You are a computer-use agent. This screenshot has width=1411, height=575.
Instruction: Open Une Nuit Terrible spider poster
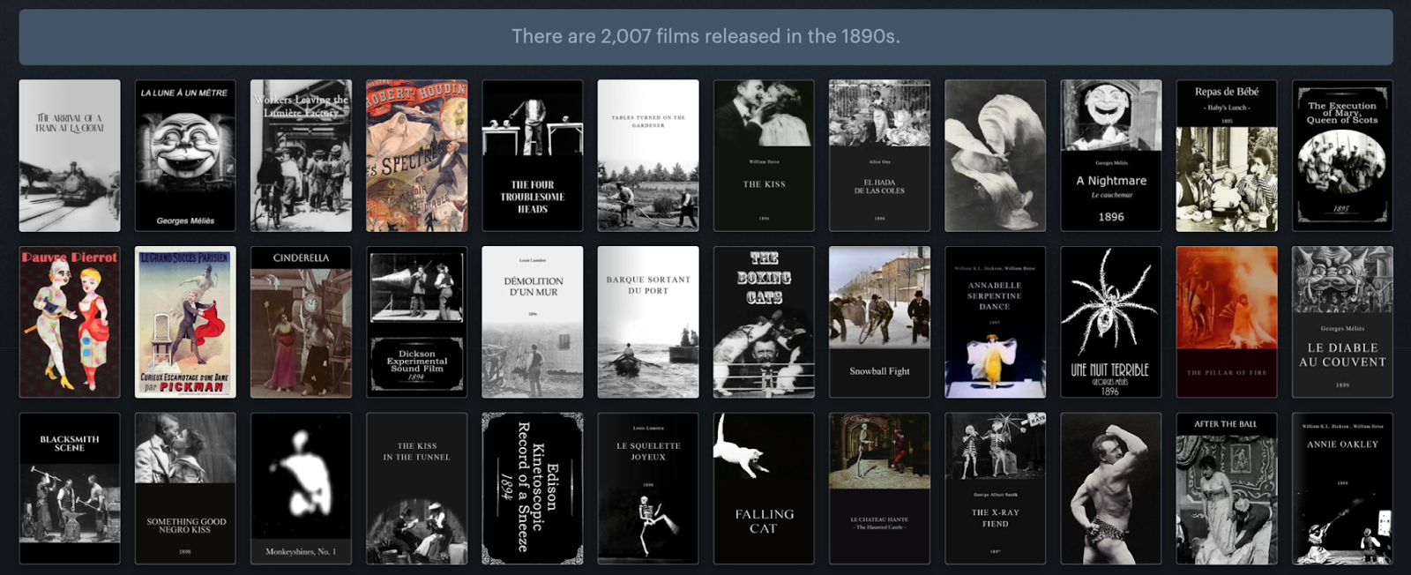click(x=1111, y=322)
